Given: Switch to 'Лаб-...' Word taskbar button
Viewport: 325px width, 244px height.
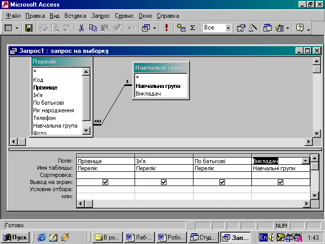Looking at the screenshot, I should tap(140, 237).
